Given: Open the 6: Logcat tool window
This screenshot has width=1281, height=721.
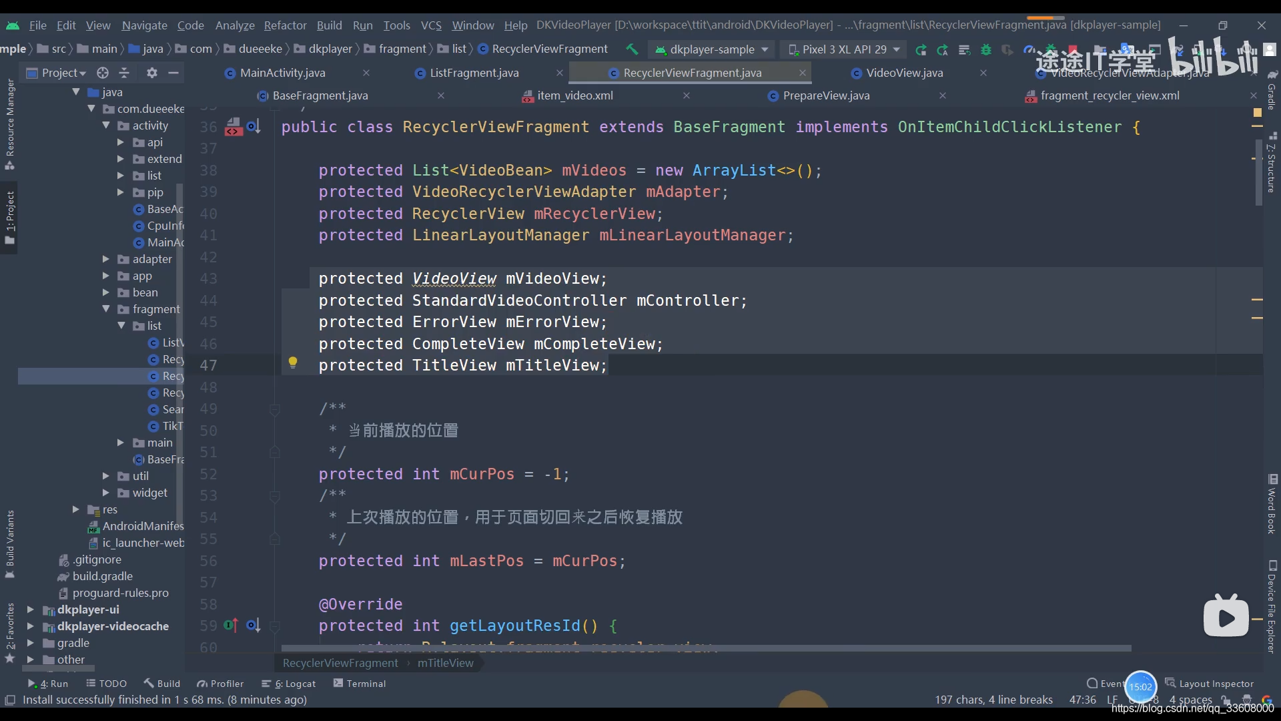Looking at the screenshot, I should [x=289, y=684].
